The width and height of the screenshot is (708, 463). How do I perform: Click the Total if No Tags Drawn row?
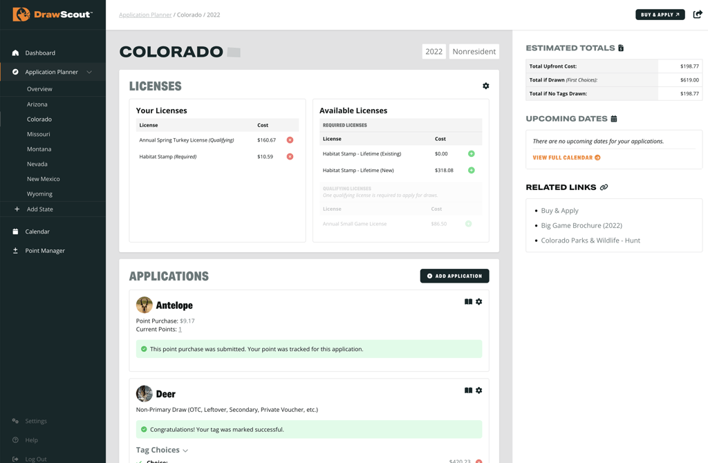(614, 93)
